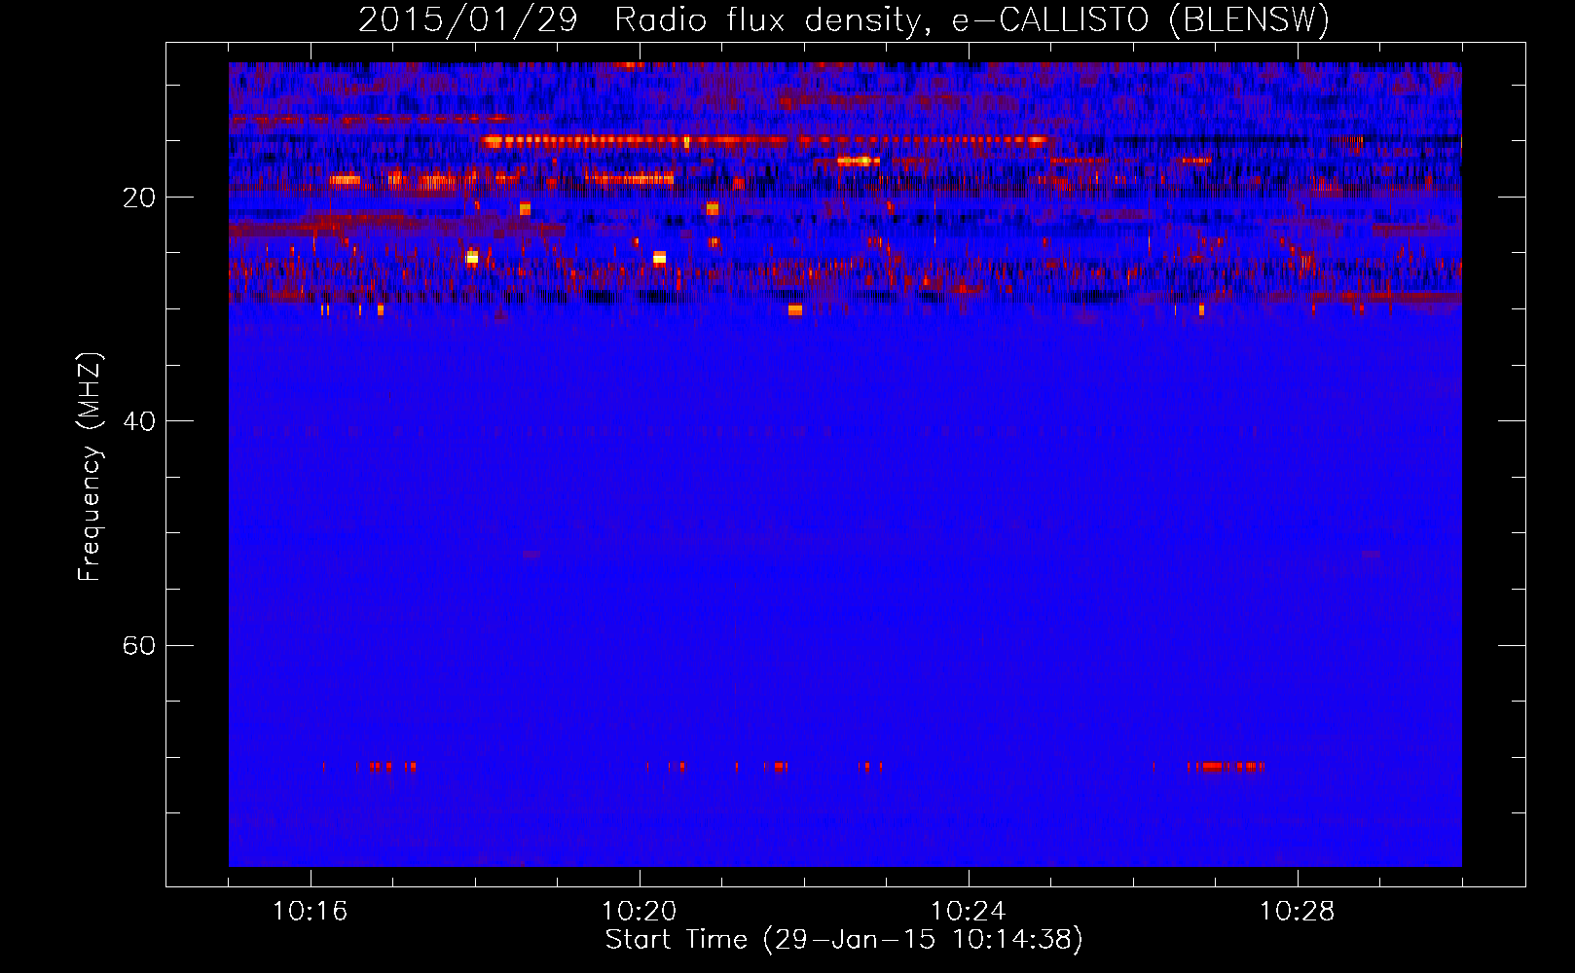This screenshot has height=973, width=1575.
Task: Click the 'Start Time (29-Jan-15 10:14:38)' label
Action: [x=844, y=940]
